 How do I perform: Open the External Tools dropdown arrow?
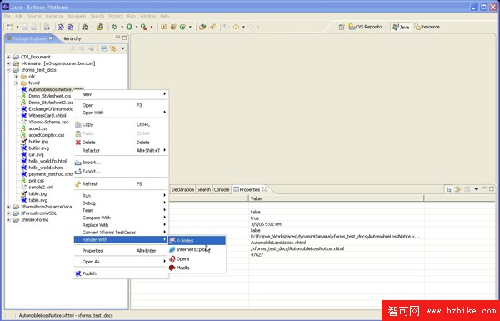tap(152, 28)
